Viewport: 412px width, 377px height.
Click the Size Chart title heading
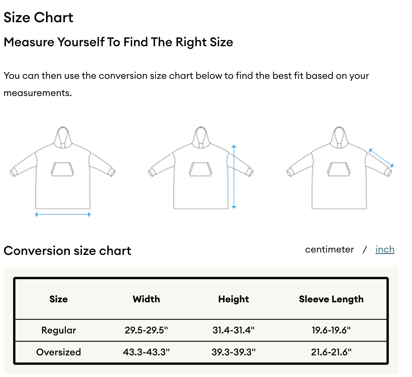click(x=38, y=17)
